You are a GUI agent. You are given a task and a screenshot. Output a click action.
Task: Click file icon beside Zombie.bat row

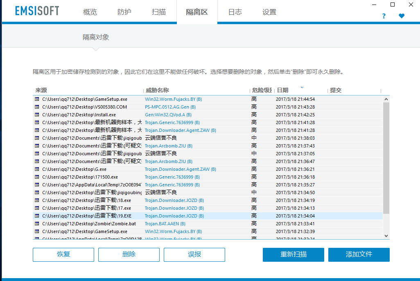(37, 224)
